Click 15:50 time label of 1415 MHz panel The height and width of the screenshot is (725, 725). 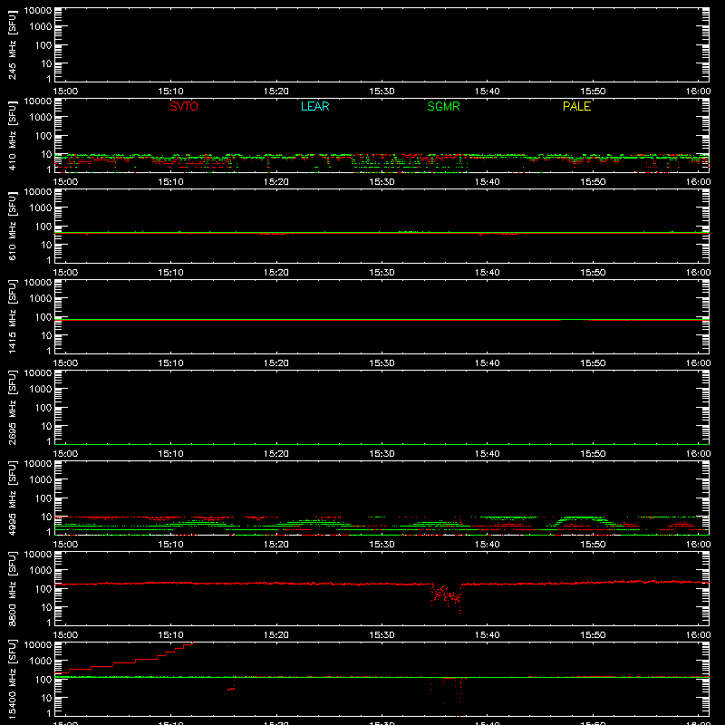593,363
